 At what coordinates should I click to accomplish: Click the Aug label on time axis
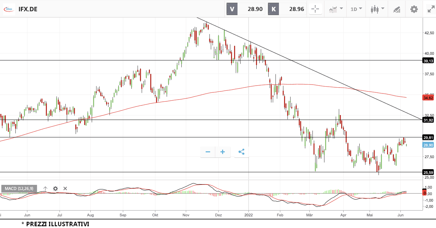tap(90, 215)
